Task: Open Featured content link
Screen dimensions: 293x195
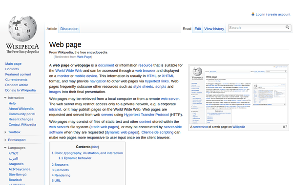Action: (x=18, y=74)
